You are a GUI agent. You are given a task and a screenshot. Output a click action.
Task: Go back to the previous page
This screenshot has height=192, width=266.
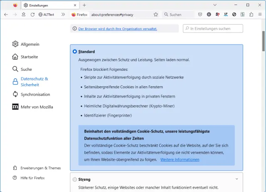pyautogui.click(x=6, y=14)
